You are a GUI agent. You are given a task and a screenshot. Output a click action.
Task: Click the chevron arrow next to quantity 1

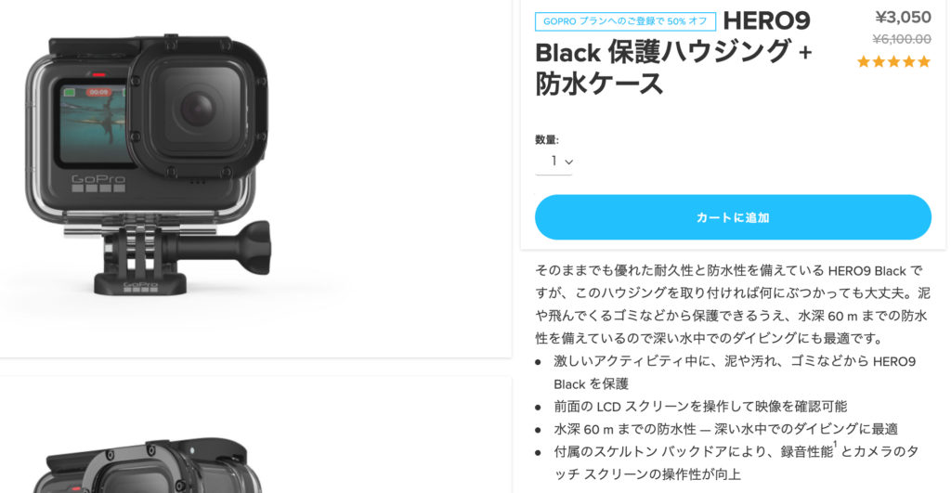point(568,162)
